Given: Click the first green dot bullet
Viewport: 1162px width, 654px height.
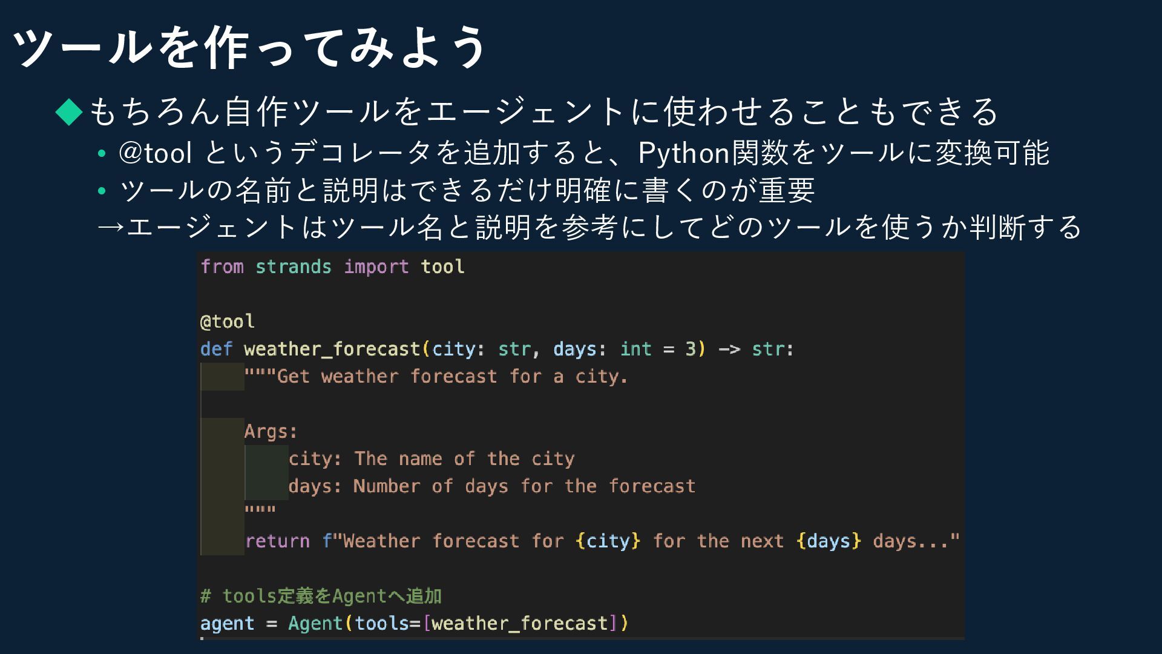Looking at the screenshot, I should pos(102,154).
